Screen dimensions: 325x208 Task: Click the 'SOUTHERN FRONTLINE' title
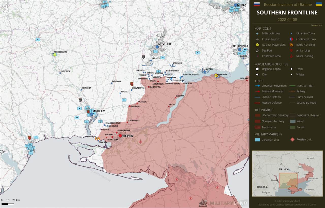287,12
